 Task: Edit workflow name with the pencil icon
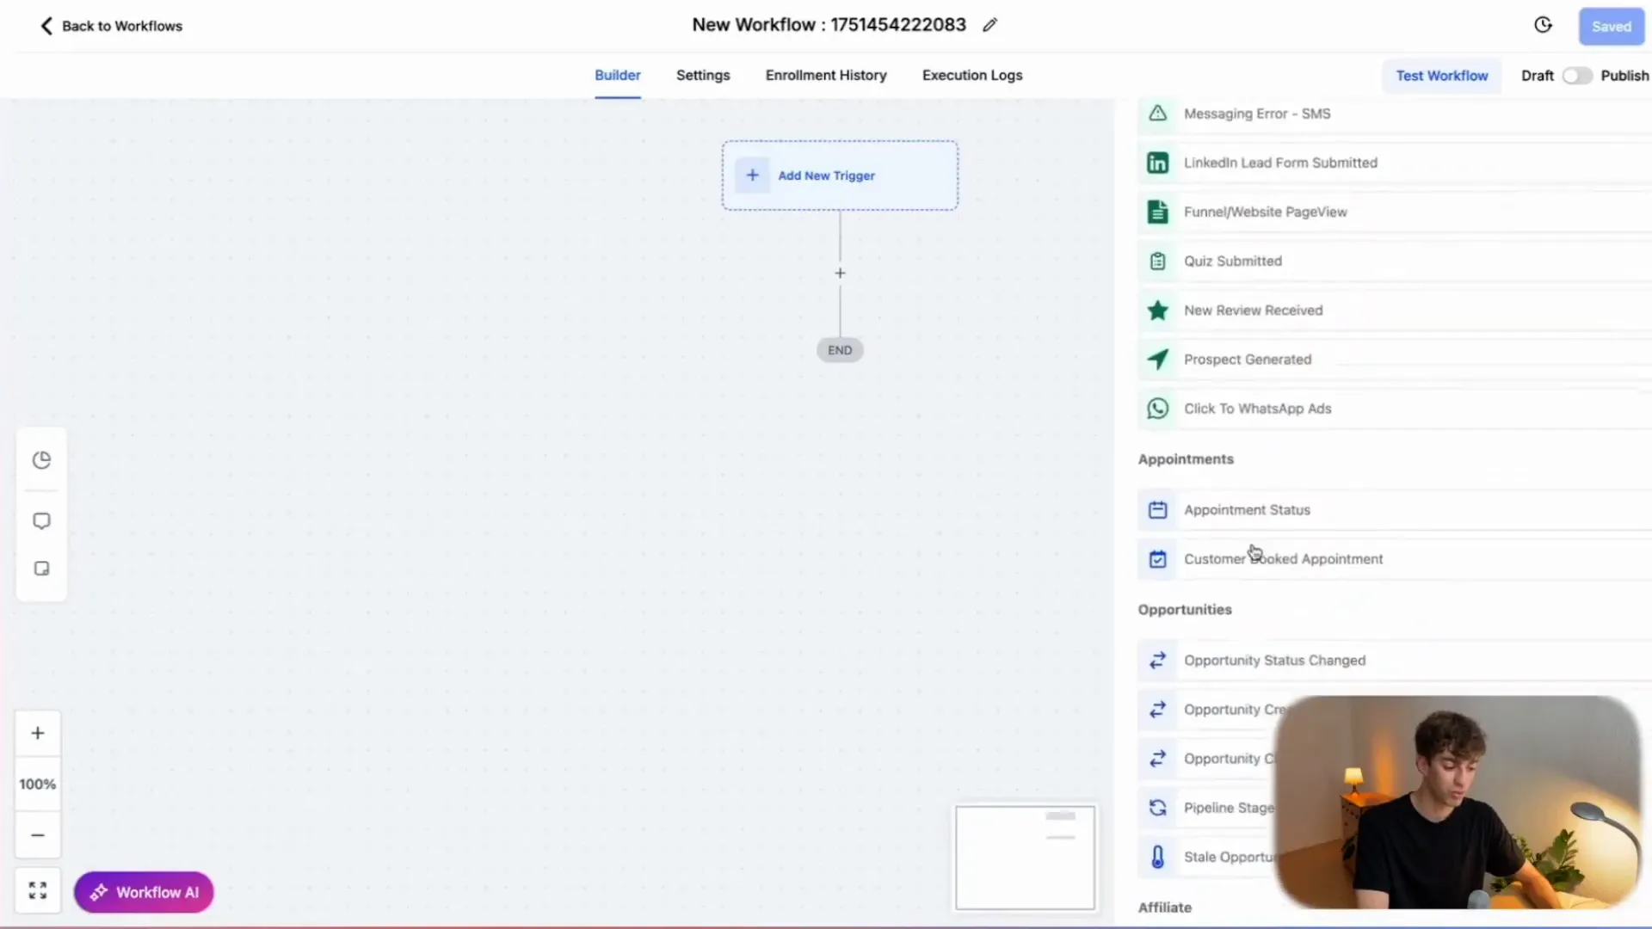point(989,25)
